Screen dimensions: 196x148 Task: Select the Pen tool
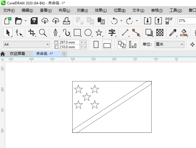(x=56, y=32)
